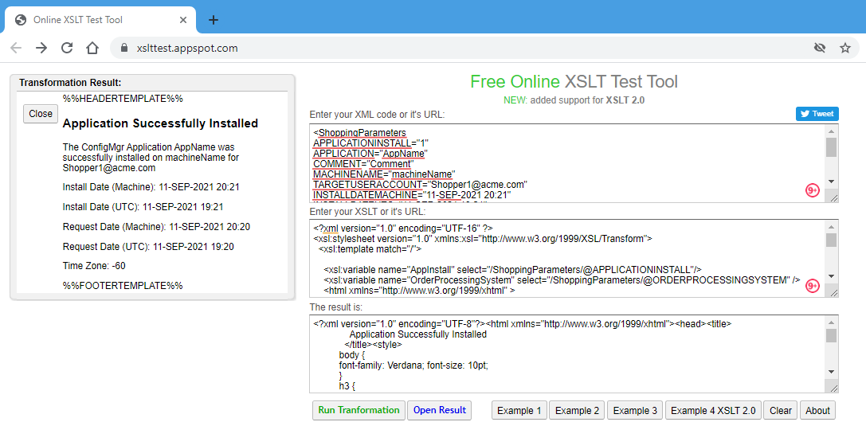Click into the XSLT code text area
866x422 pixels.
pyautogui.click(x=558, y=259)
